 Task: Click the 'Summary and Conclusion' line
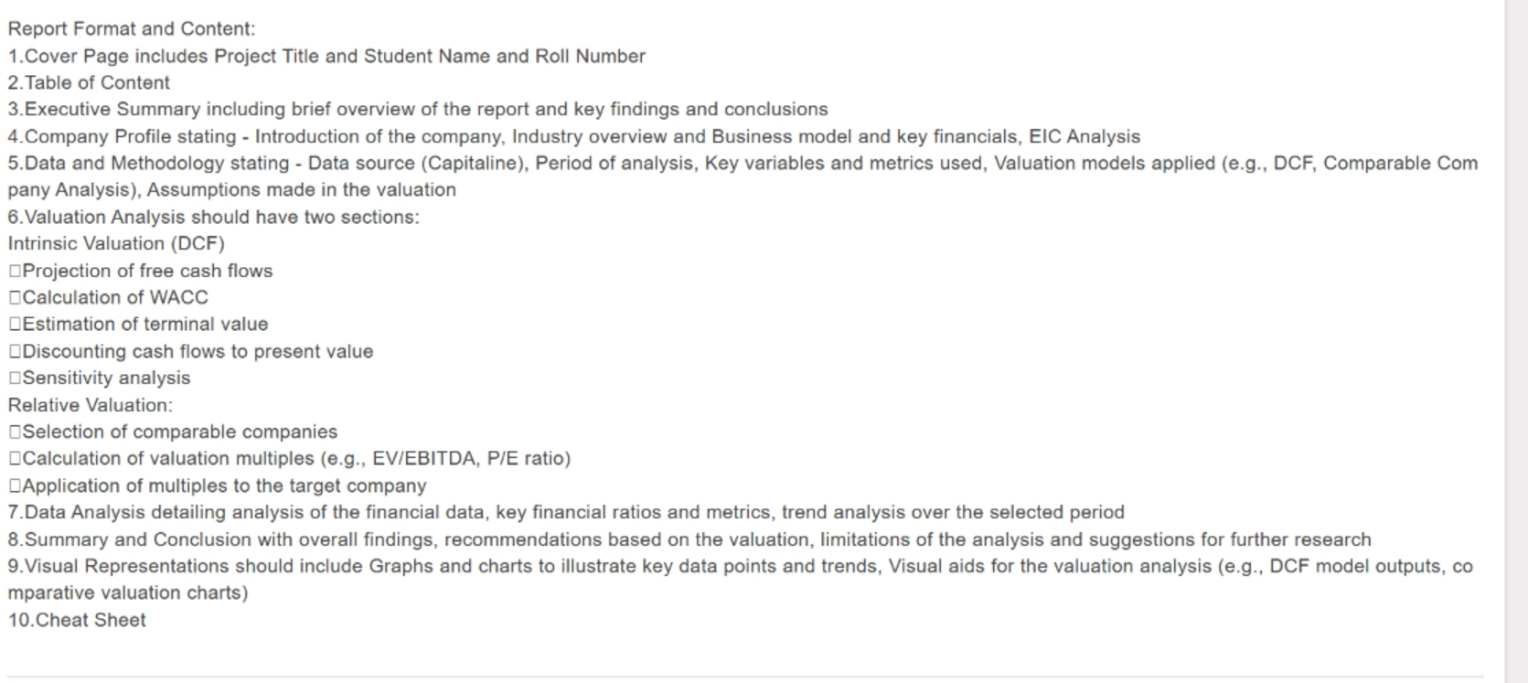(x=689, y=540)
